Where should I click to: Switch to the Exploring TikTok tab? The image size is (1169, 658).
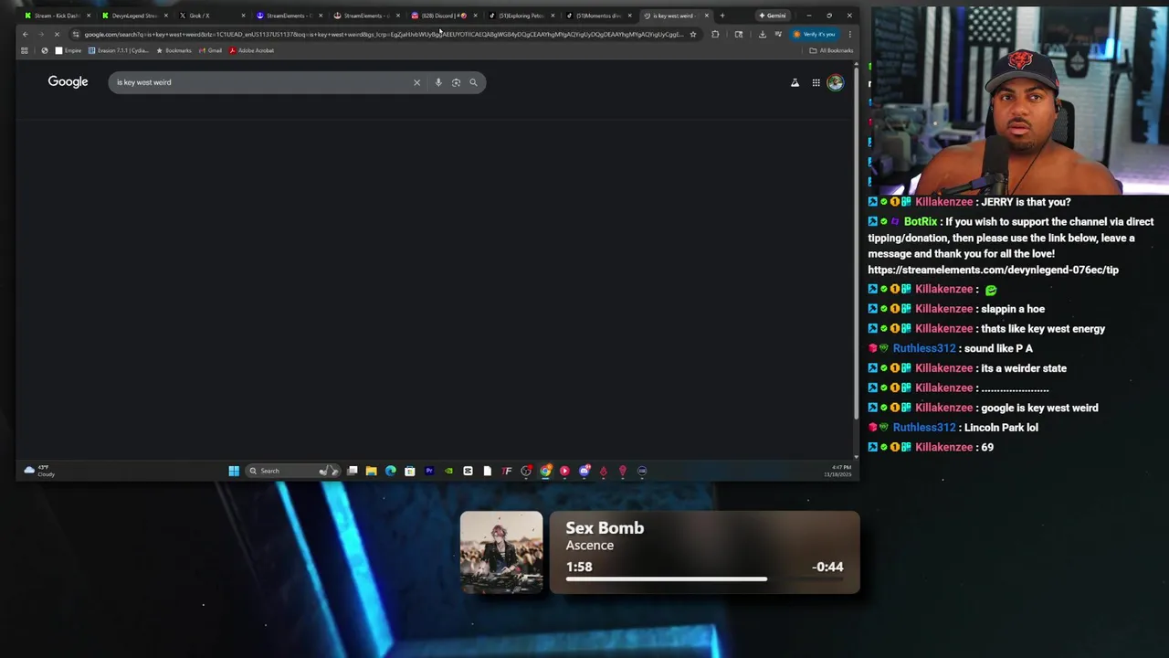(x=520, y=16)
